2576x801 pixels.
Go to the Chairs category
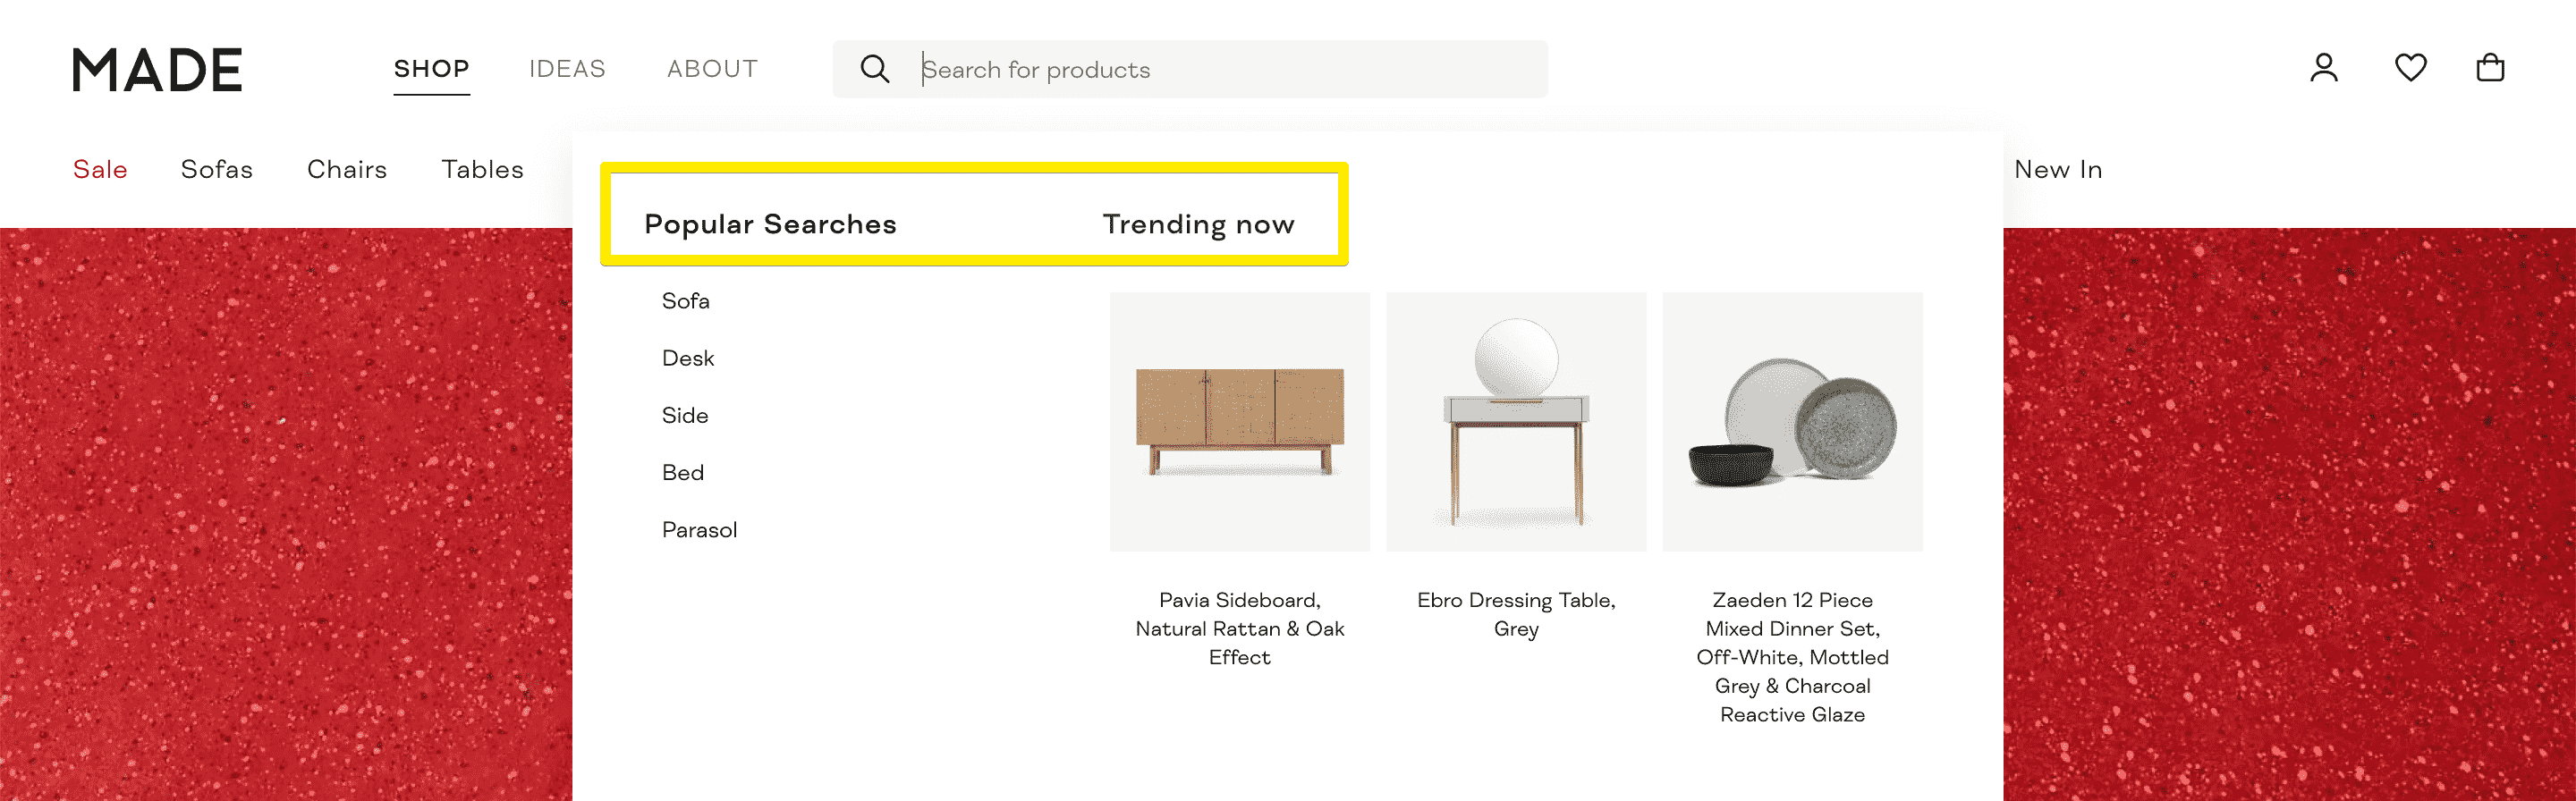[x=347, y=169]
